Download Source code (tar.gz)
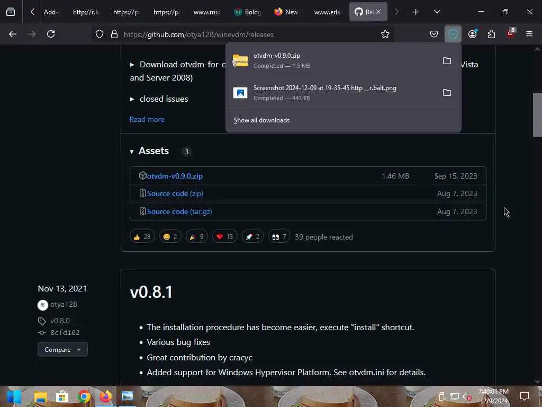This screenshot has height=407, width=542. point(179,211)
